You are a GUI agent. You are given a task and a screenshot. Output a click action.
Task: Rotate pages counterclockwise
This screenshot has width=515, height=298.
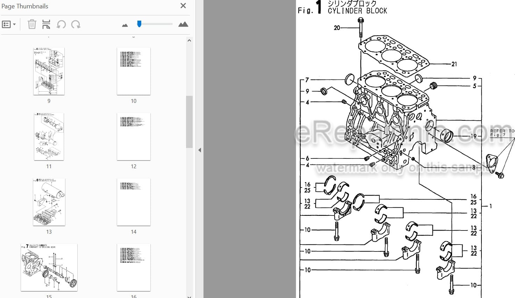click(x=61, y=24)
